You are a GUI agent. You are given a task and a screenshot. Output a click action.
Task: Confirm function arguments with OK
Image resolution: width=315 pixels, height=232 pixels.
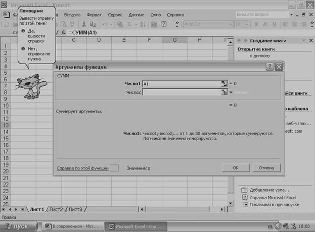tap(236, 167)
